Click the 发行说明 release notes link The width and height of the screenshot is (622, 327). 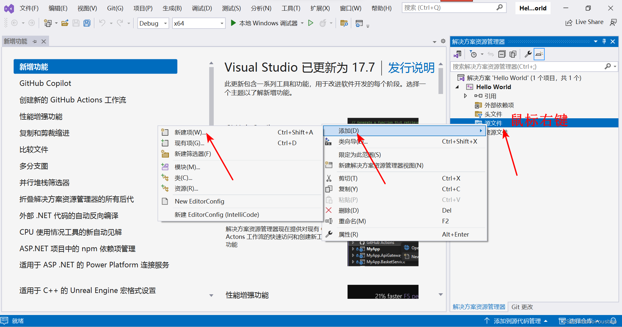[411, 68]
